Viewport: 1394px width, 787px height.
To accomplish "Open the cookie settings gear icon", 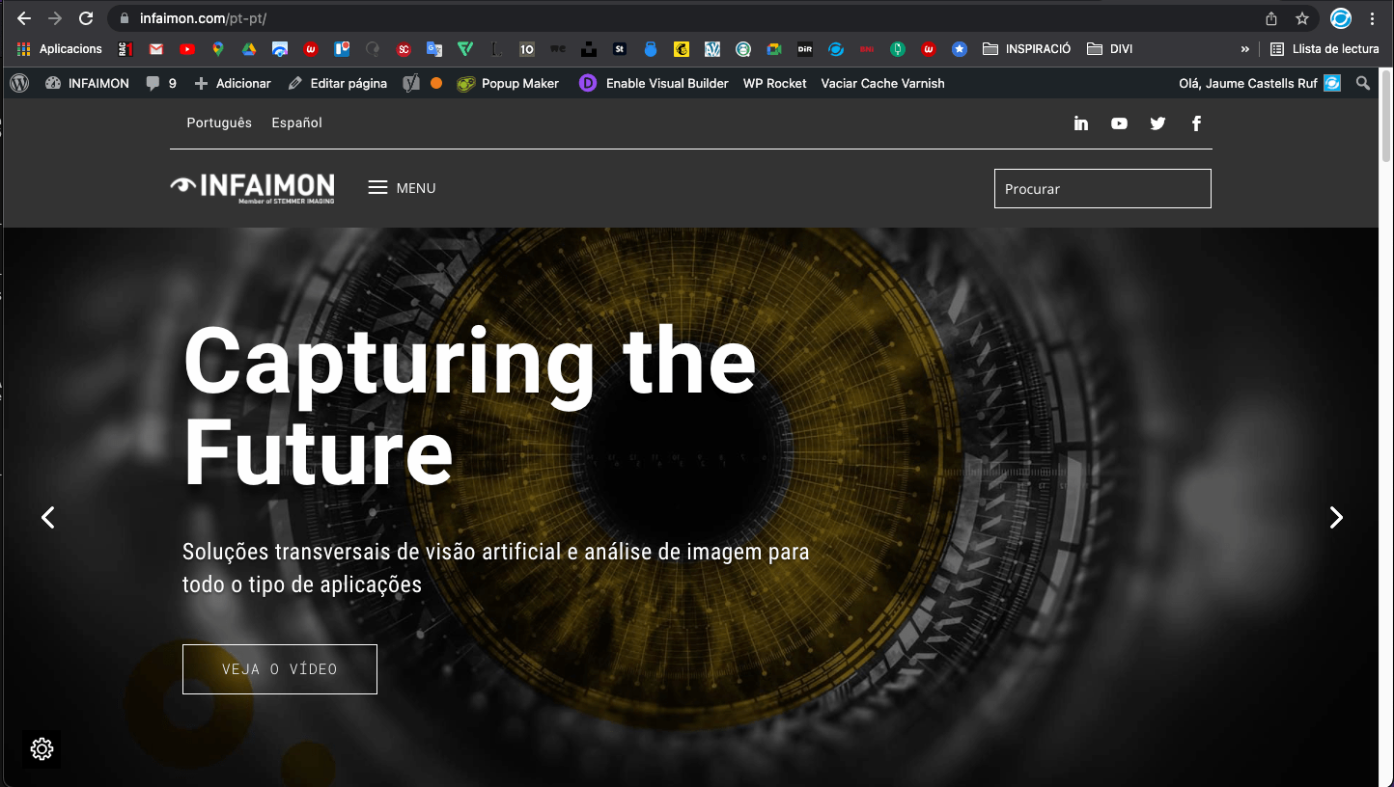I will tap(42, 748).
